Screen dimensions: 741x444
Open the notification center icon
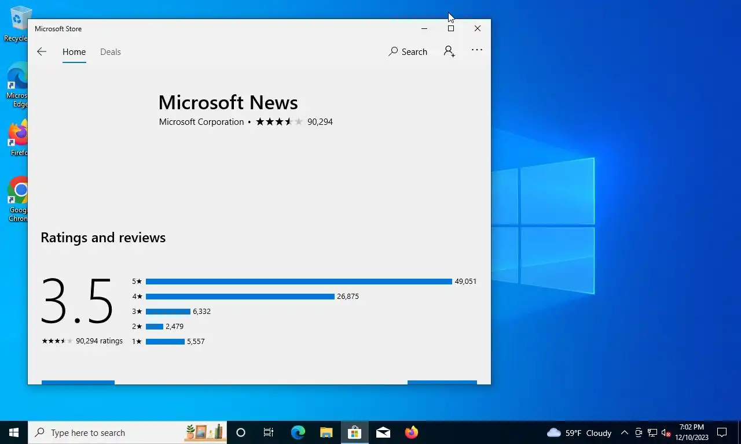[x=722, y=432]
